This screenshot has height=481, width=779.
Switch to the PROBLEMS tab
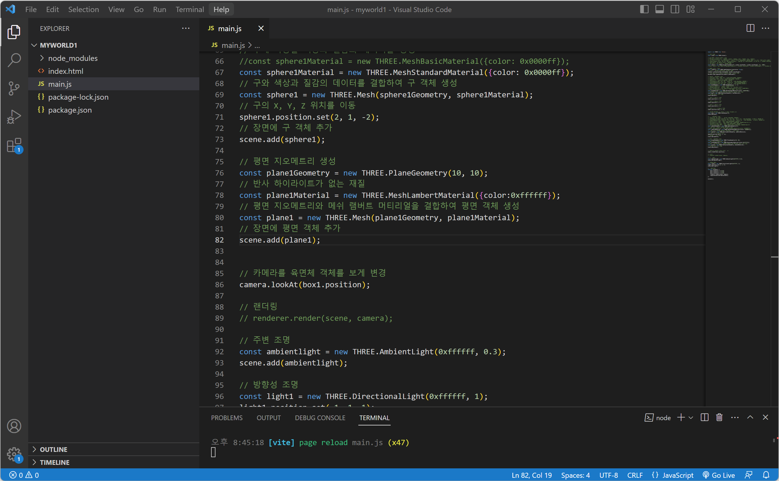pos(226,418)
